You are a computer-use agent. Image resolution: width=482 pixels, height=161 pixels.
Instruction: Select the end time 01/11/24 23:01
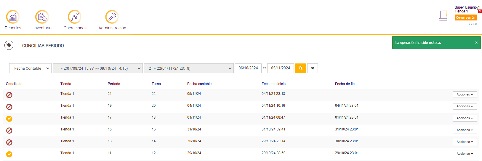click(347, 117)
